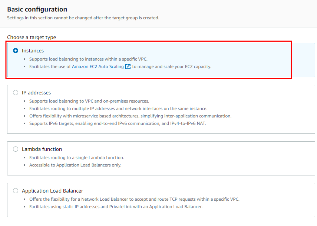Click the Network Load Balancer TCP requests bullet
The width and height of the screenshot is (317, 226).
pos(134,199)
